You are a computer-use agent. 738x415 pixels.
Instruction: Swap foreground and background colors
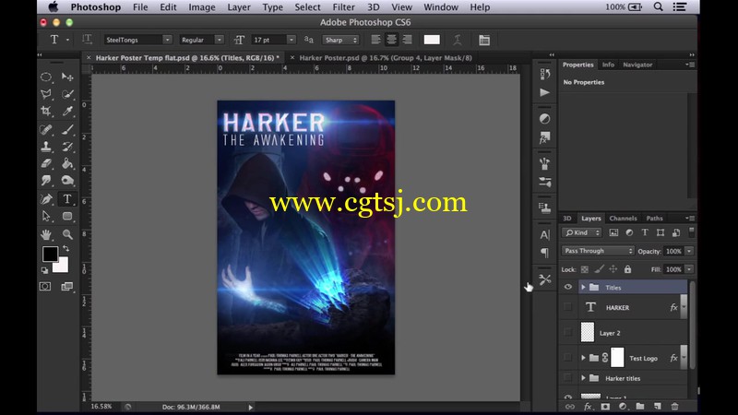click(x=65, y=248)
